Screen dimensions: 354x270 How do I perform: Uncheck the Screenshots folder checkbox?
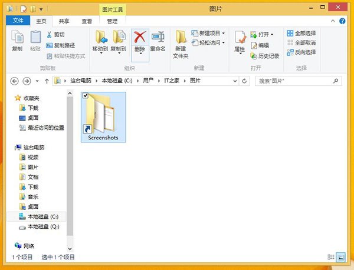click(86, 96)
